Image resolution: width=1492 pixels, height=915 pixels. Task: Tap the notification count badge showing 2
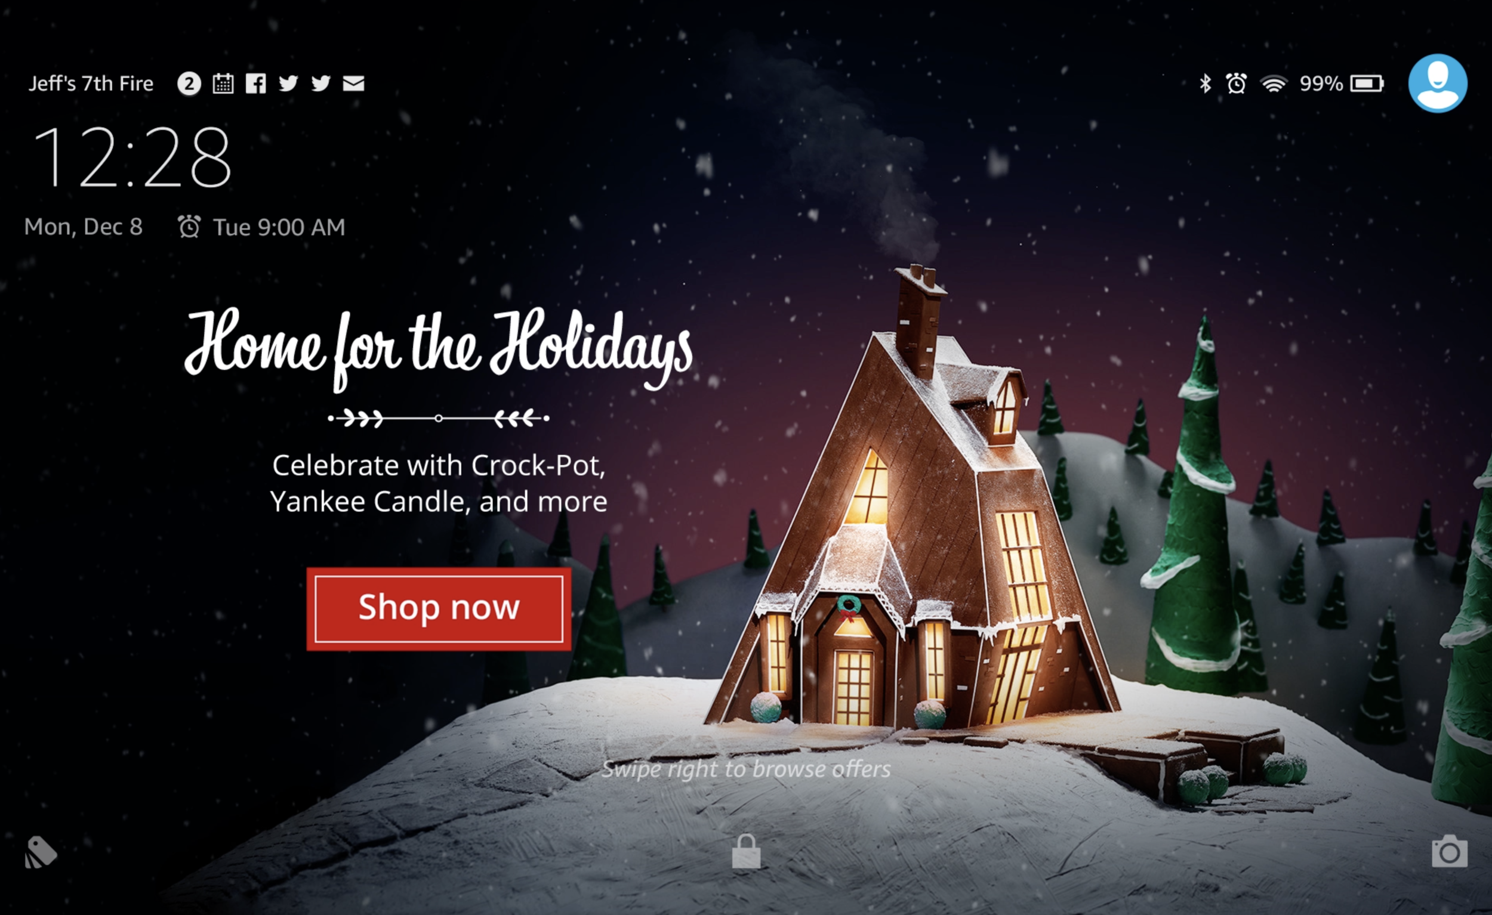(x=189, y=84)
